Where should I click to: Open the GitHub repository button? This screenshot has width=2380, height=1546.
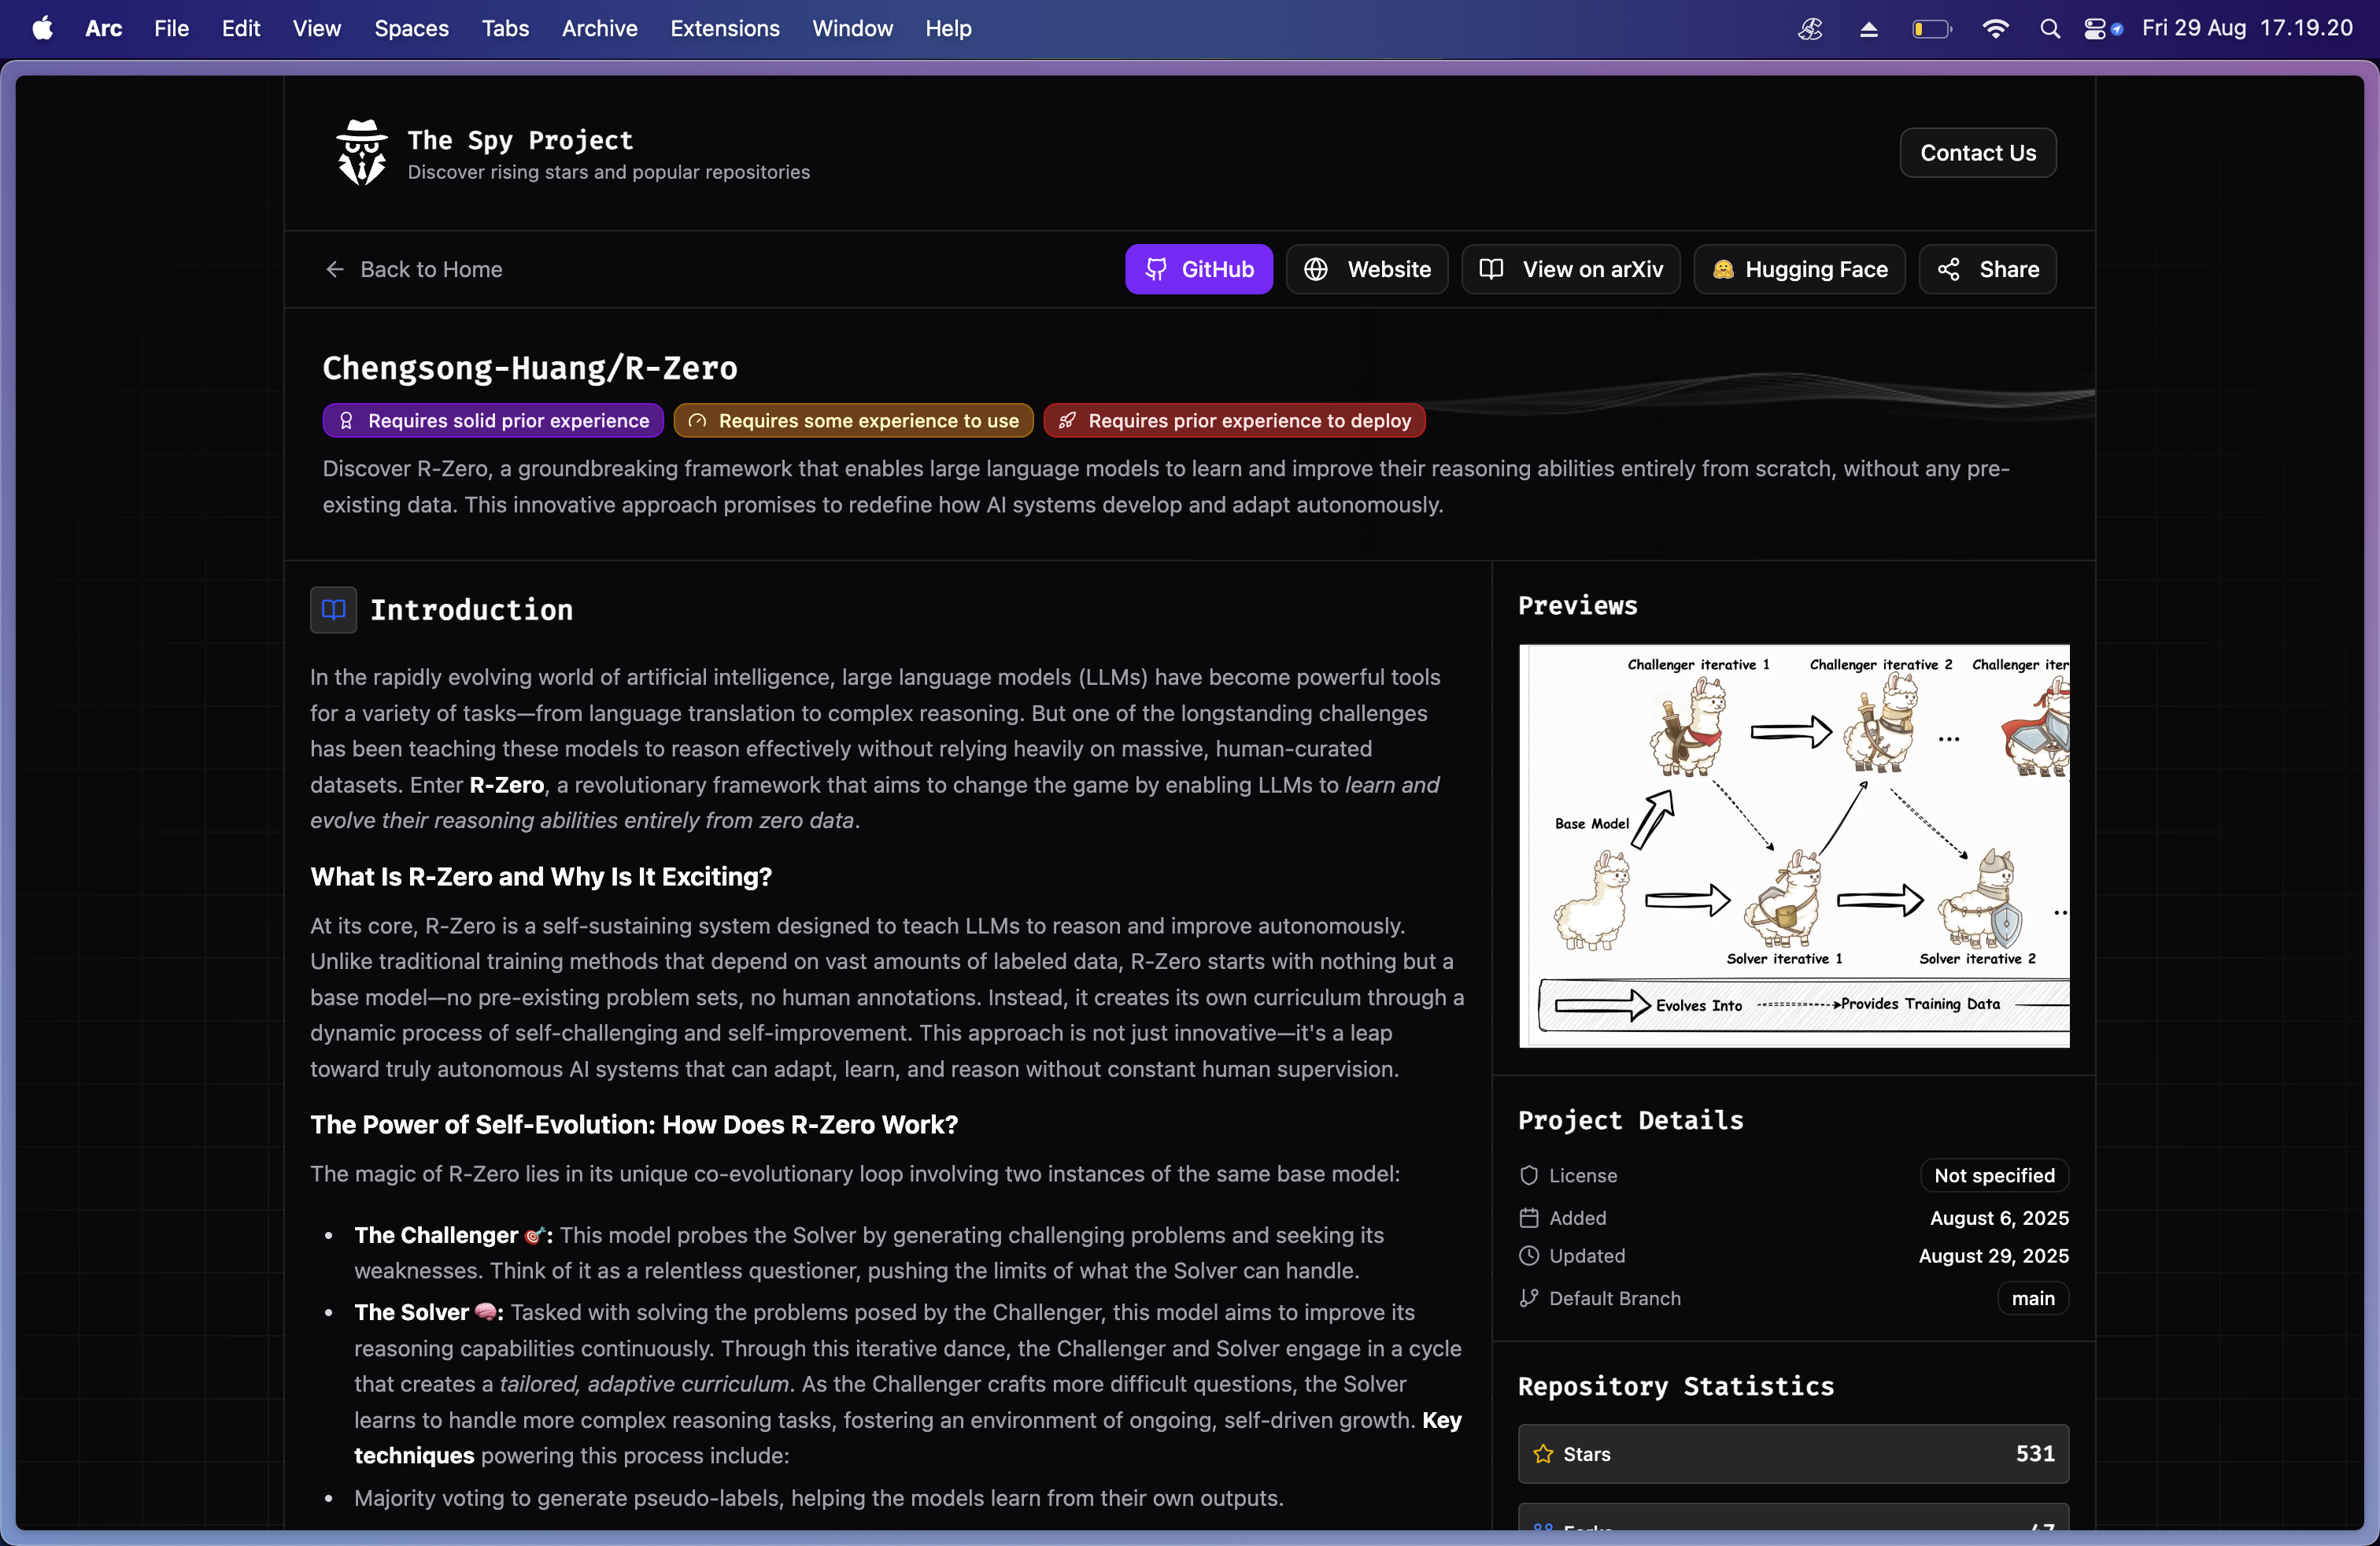click(1198, 269)
